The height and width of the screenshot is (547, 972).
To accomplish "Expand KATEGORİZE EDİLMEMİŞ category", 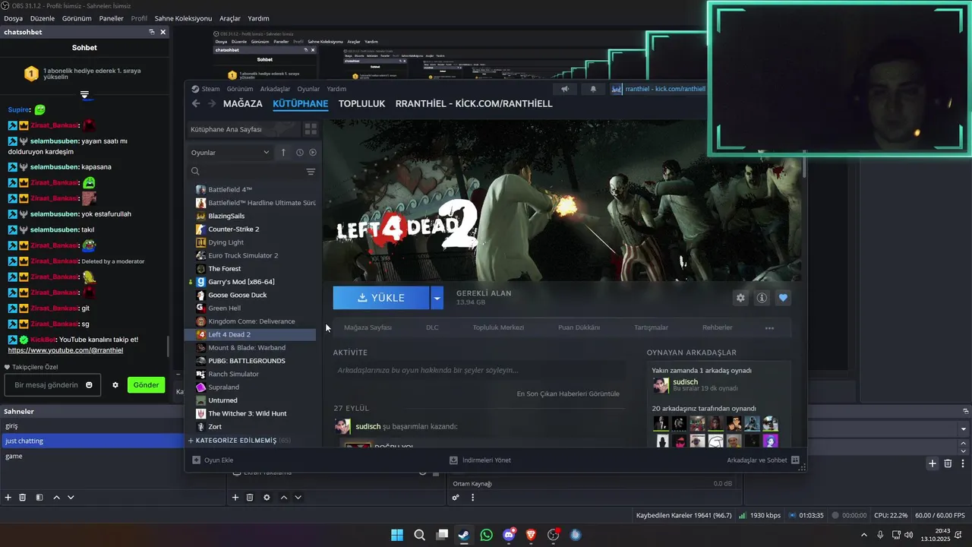I will (239, 441).
